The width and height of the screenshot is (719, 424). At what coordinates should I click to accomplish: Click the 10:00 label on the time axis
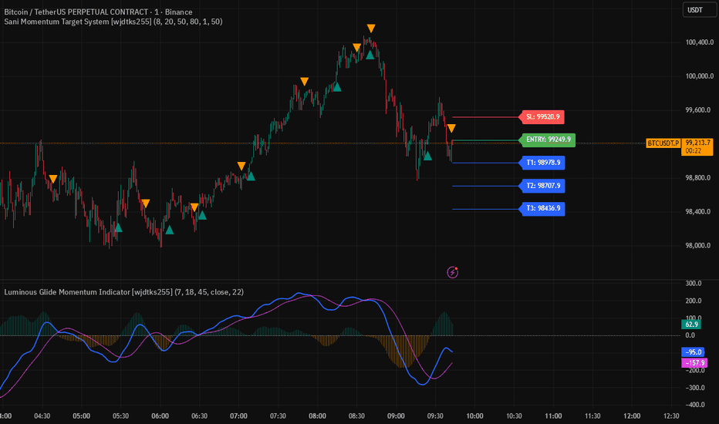coord(473,416)
